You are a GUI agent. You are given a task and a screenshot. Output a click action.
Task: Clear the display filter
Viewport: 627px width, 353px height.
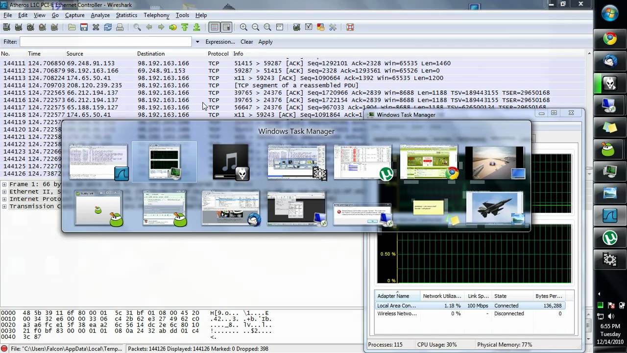247,42
